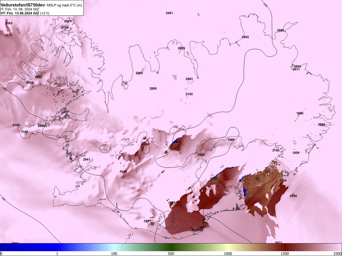This screenshot has width=342, height=256.
Task: Click the 3140 value label
Action: [276, 150]
